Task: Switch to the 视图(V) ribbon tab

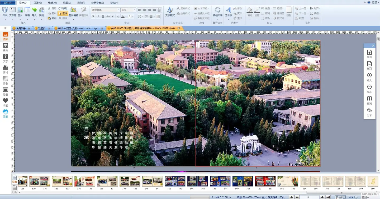Action: (x=67, y=3)
